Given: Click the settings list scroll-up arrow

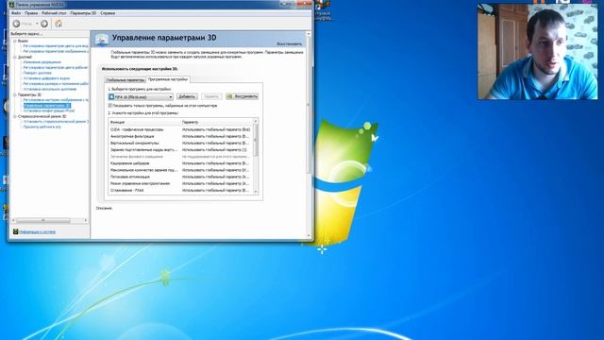Looking at the screenshot, I should click(256, 122).
